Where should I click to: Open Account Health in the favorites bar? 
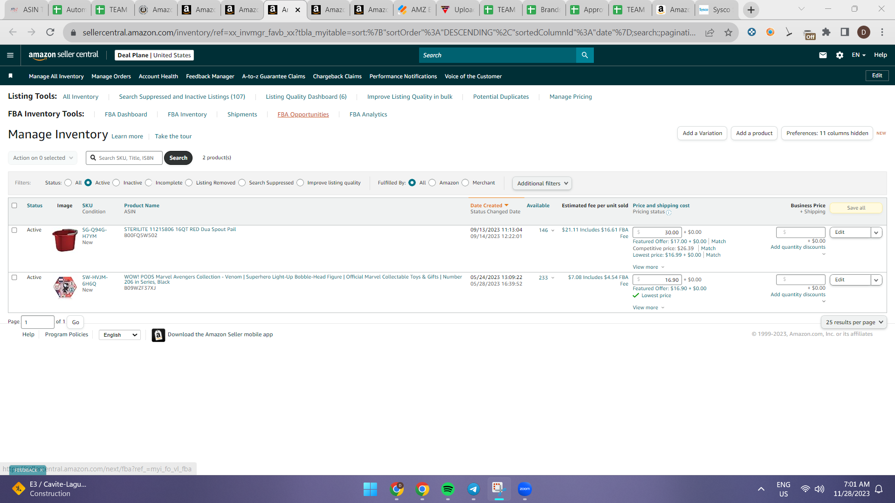tap(158, 76)
